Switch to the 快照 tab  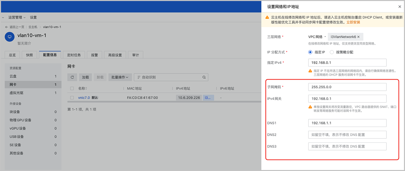[x=30, y=55]
